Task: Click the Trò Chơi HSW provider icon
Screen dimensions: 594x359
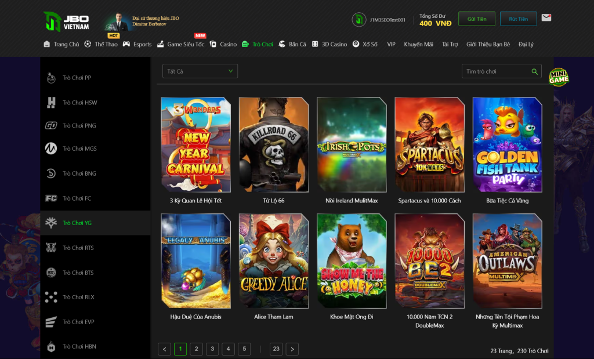Action: click(51, 102)
